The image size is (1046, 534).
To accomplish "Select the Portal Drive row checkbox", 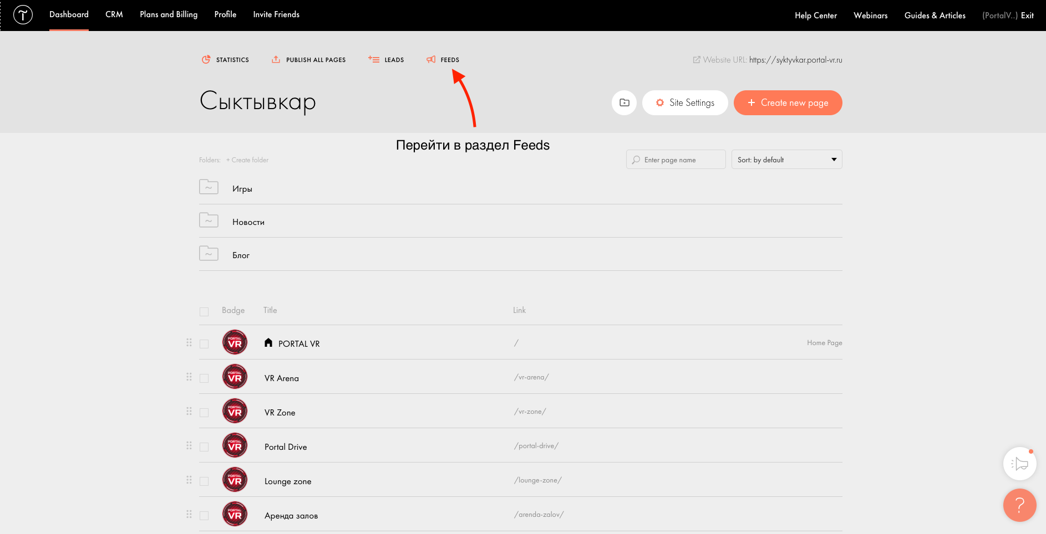I will click(204, 447).
